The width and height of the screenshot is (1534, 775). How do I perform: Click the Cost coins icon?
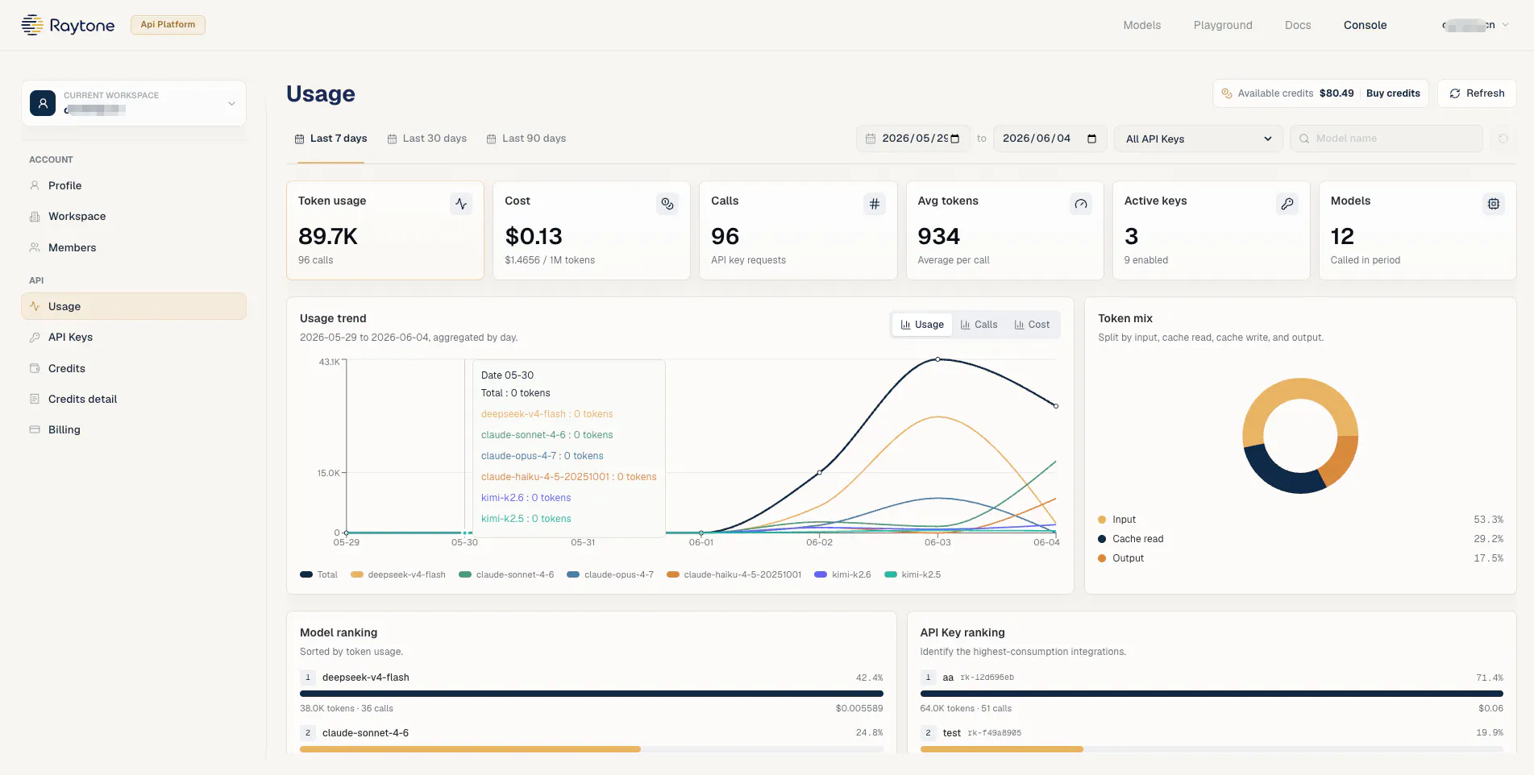tap(667, 204)
